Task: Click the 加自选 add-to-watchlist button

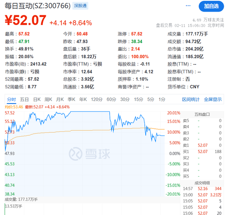Action: click(211, 6)
